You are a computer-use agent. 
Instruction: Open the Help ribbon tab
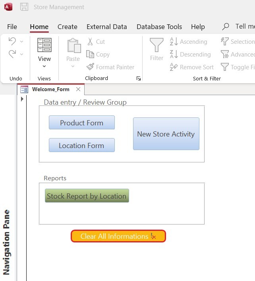coord(198,27)
